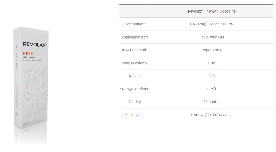276x152 pixels.
Task: Click the "2~25°C" storage value
Action: pos(212,89)
